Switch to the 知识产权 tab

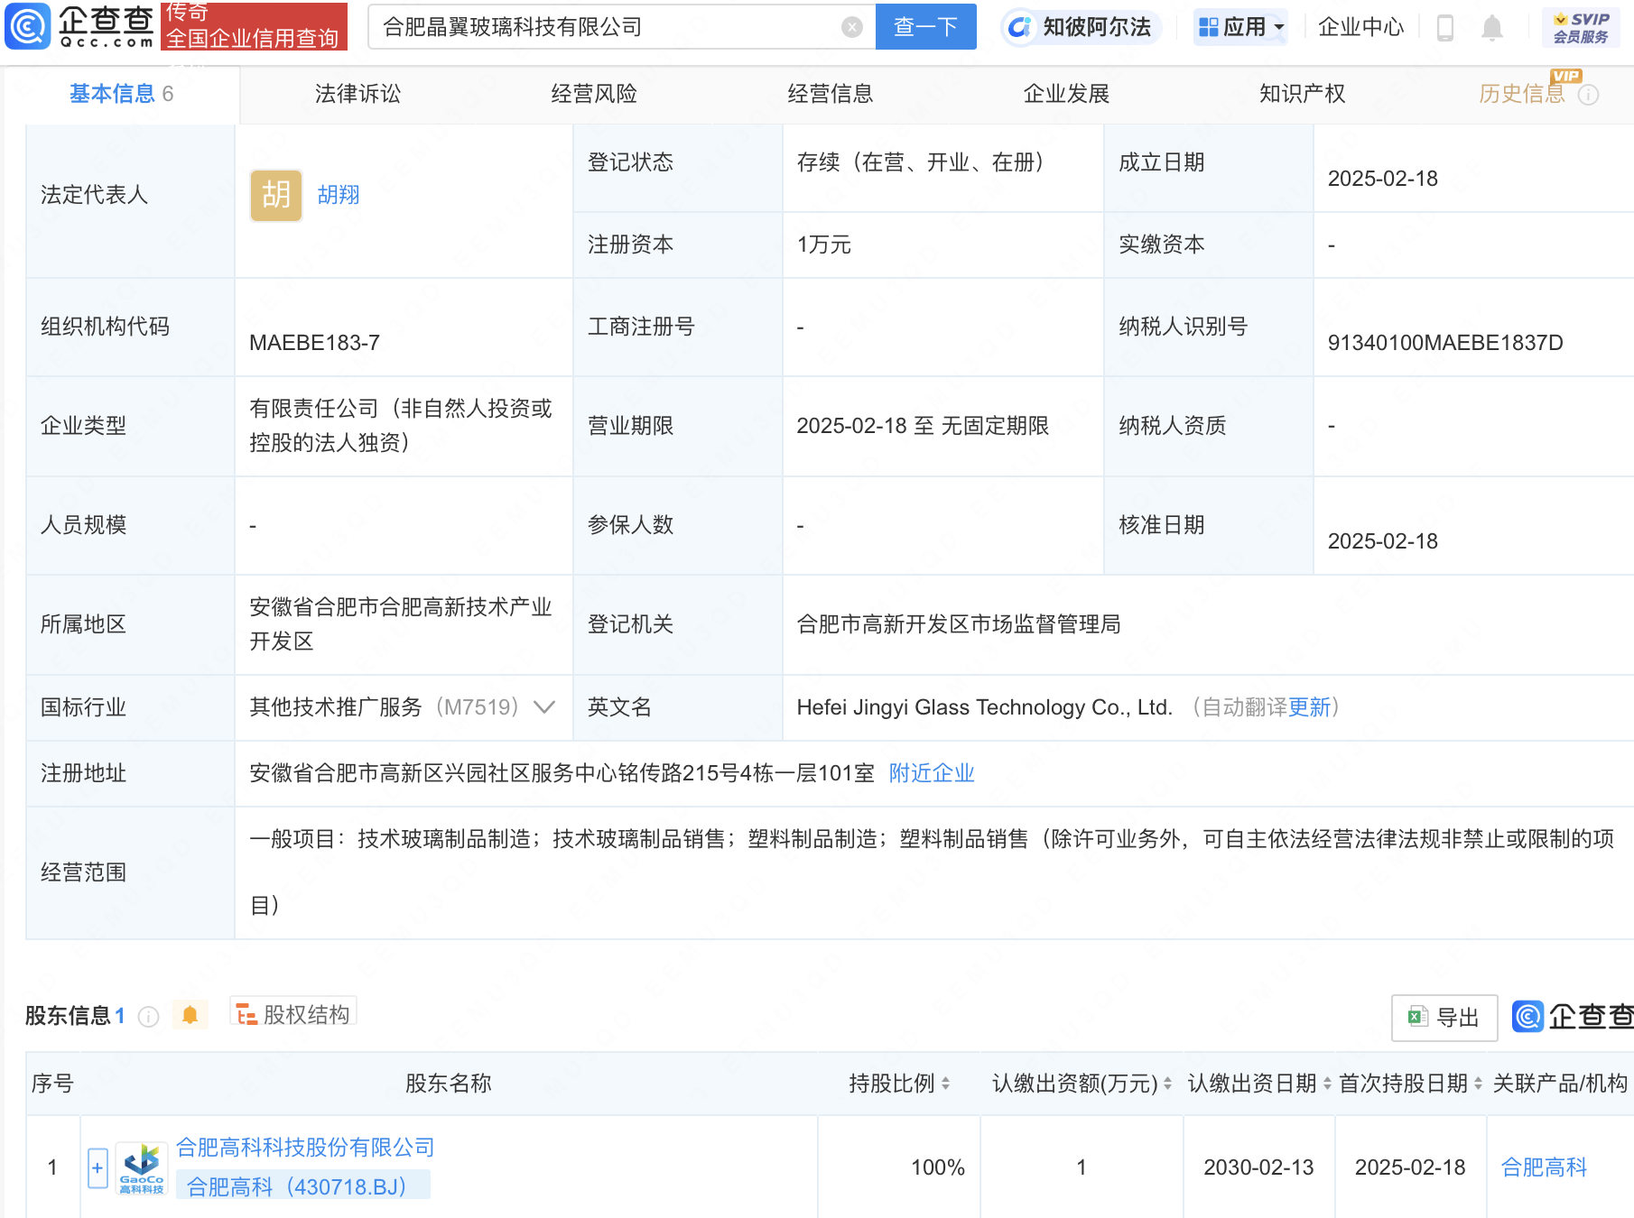point(1302,93)
